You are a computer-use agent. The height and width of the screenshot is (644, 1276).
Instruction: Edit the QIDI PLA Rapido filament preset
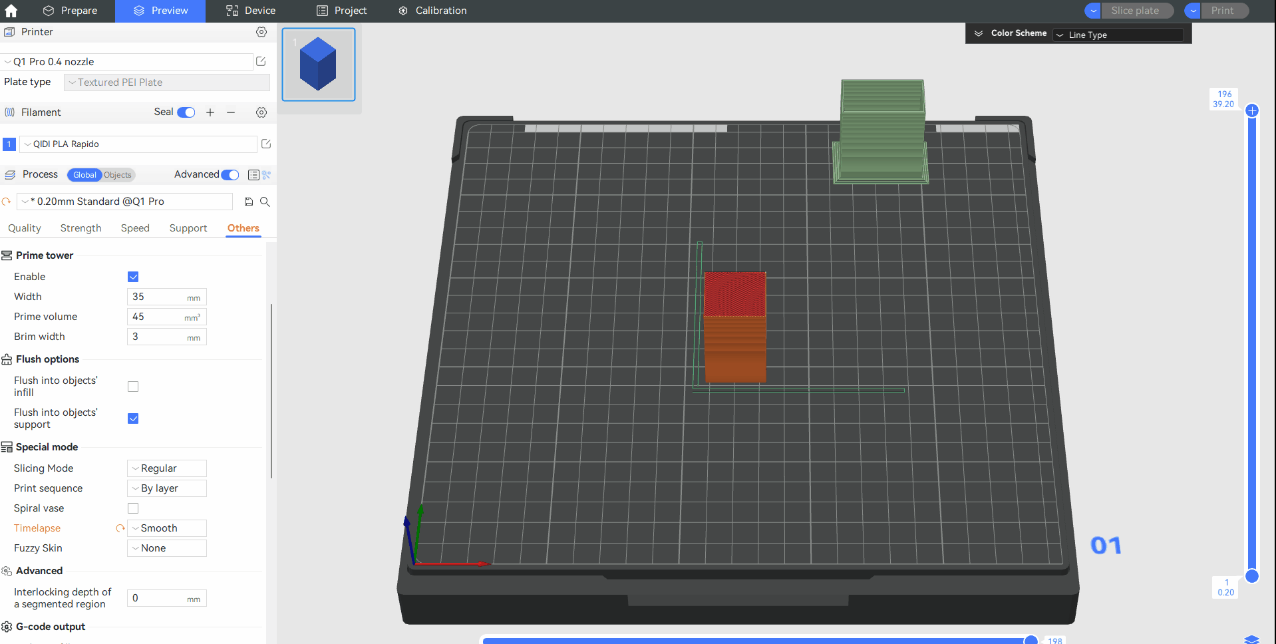tap(266, 144)
